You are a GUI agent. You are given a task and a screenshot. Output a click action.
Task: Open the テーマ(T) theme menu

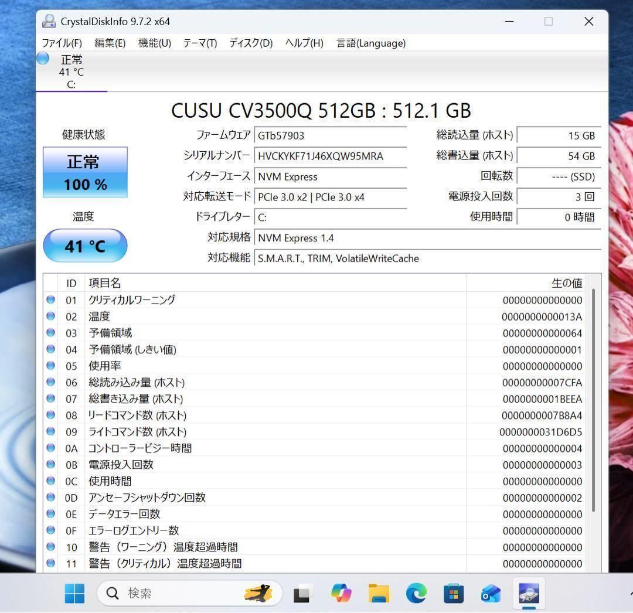pyautogui.click(x=199, y=43)
